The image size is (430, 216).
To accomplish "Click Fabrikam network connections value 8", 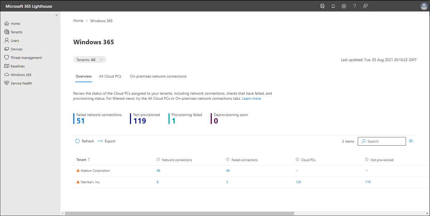I will point(157,182).
